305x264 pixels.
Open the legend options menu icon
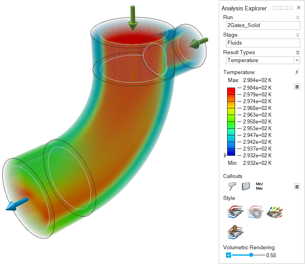[x=297, y=86]
